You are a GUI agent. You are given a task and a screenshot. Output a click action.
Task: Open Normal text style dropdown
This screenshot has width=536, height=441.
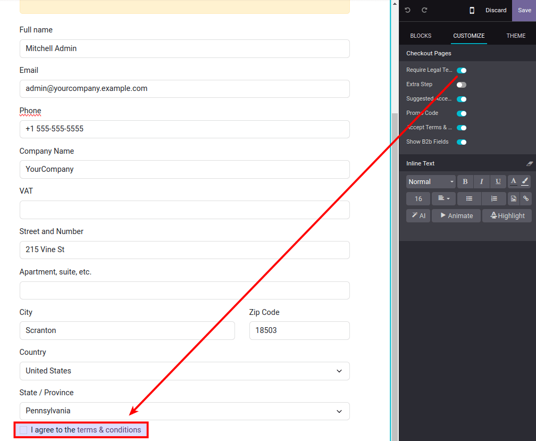click(x=431, y=181)
